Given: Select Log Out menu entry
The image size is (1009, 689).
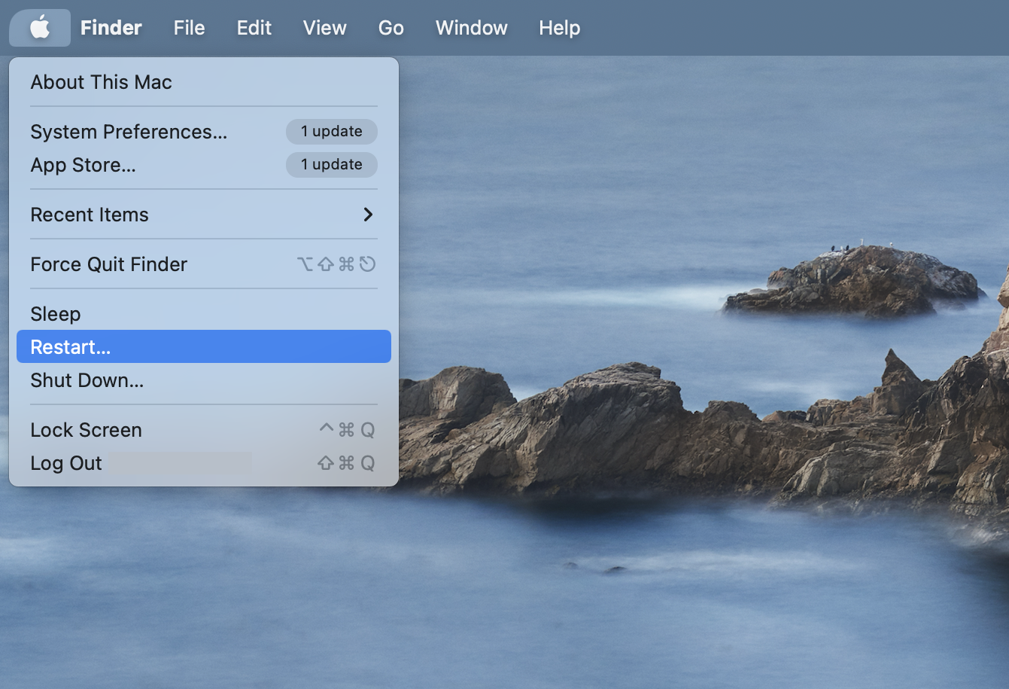Looking at the screenshot, I should 204,463.
